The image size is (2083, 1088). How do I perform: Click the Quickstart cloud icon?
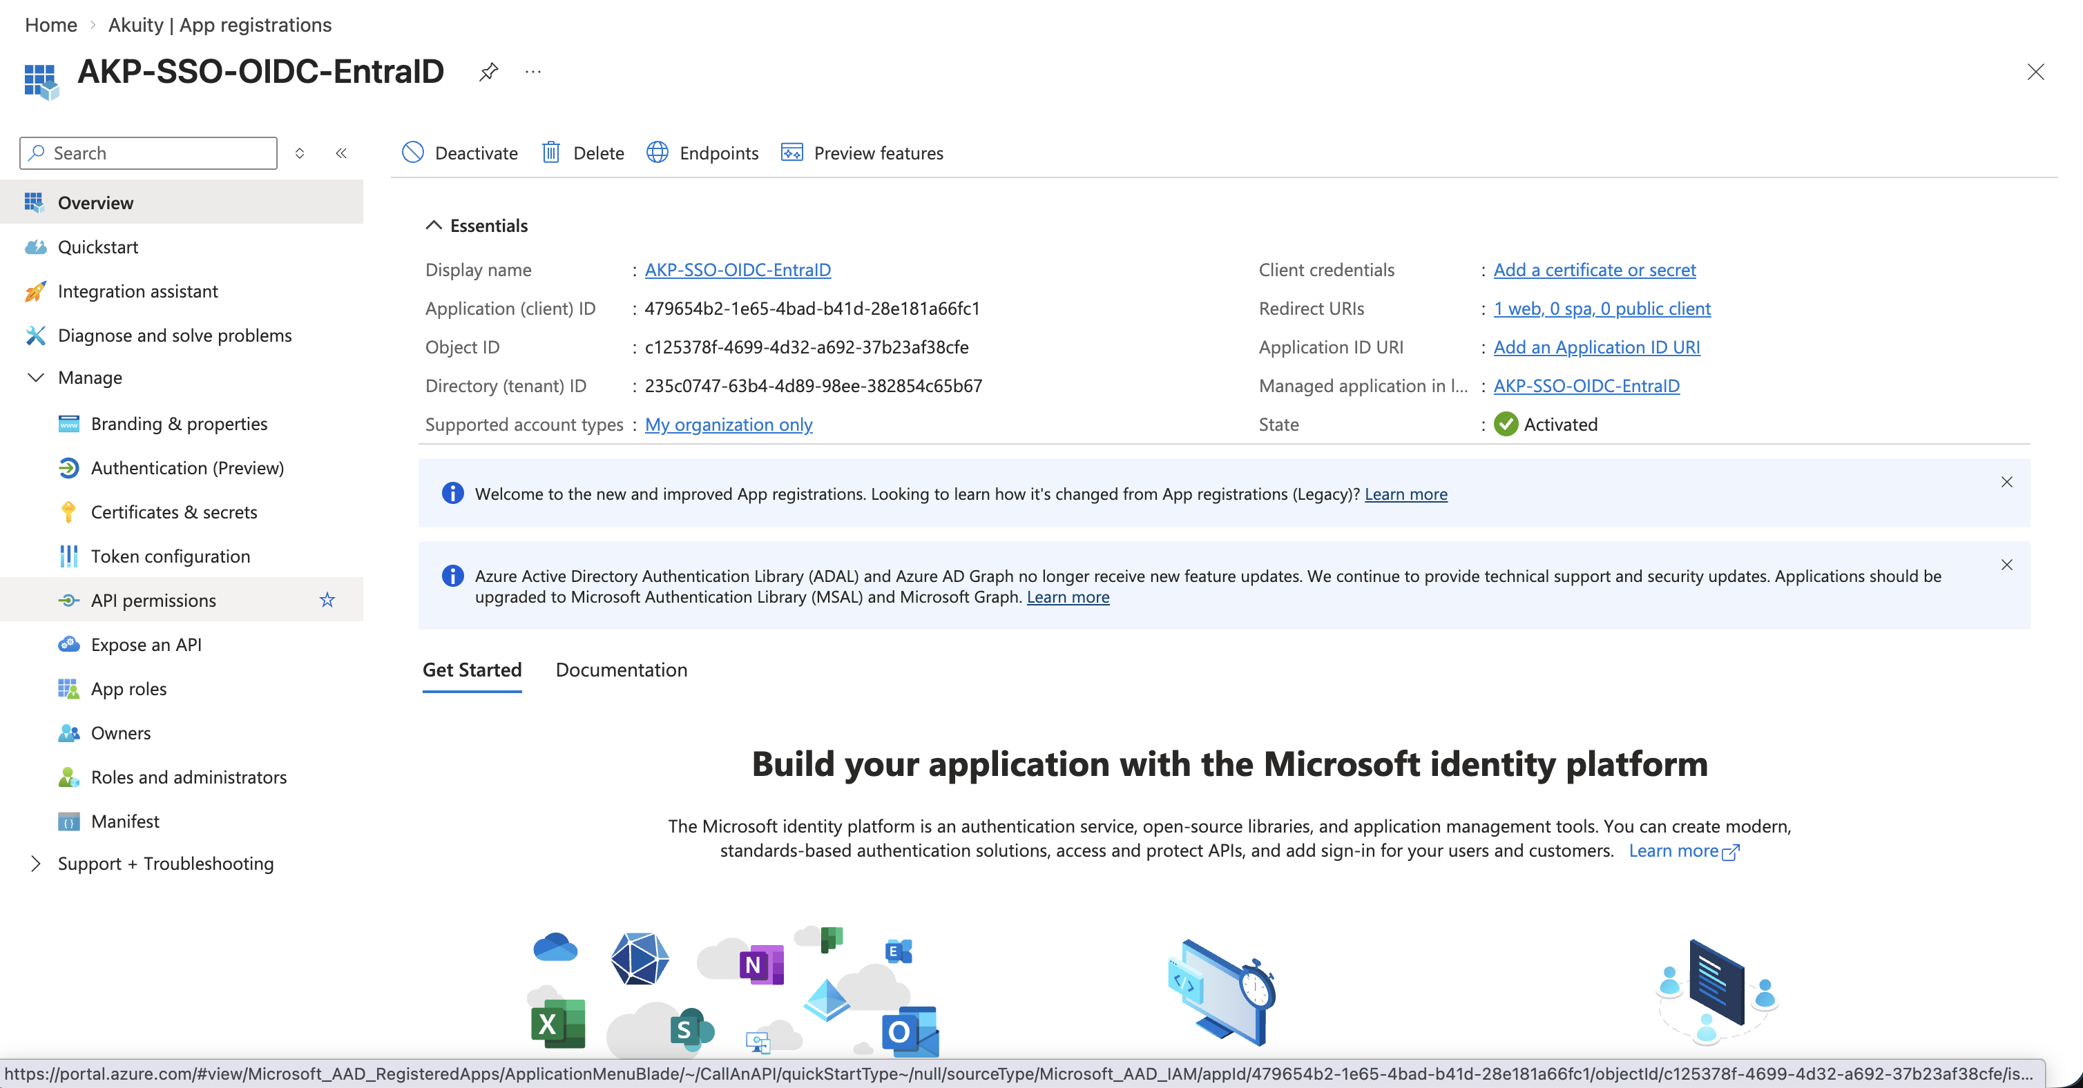(36, 246)
